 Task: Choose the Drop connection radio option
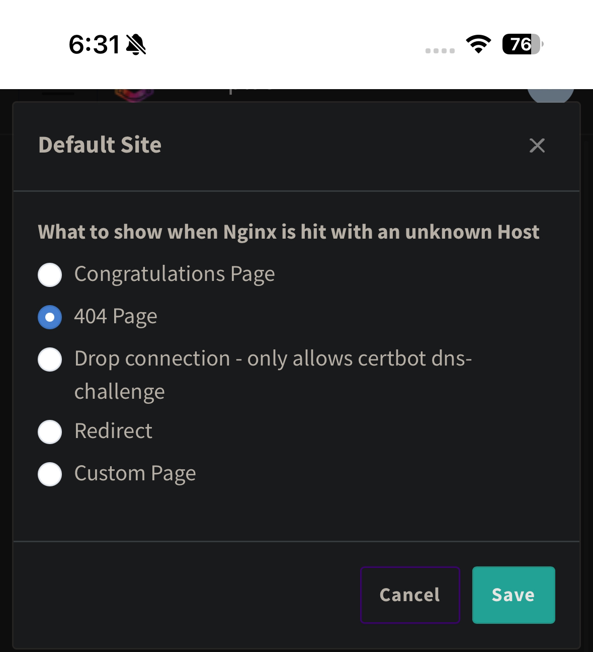point(50,359)
